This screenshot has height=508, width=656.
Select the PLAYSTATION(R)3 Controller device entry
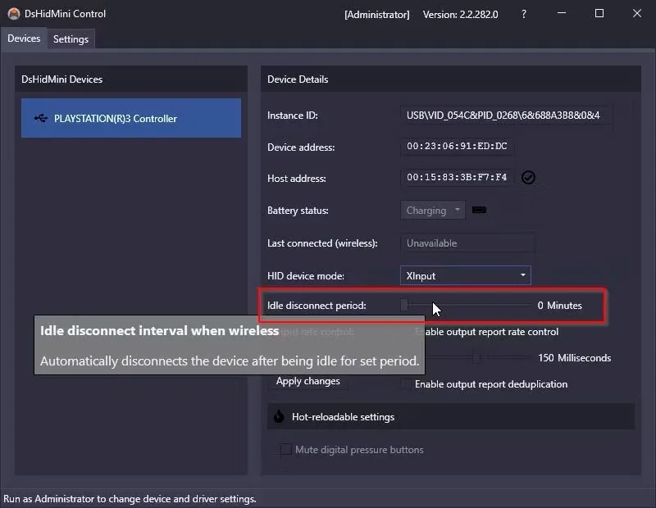click(x=131, y=118)
